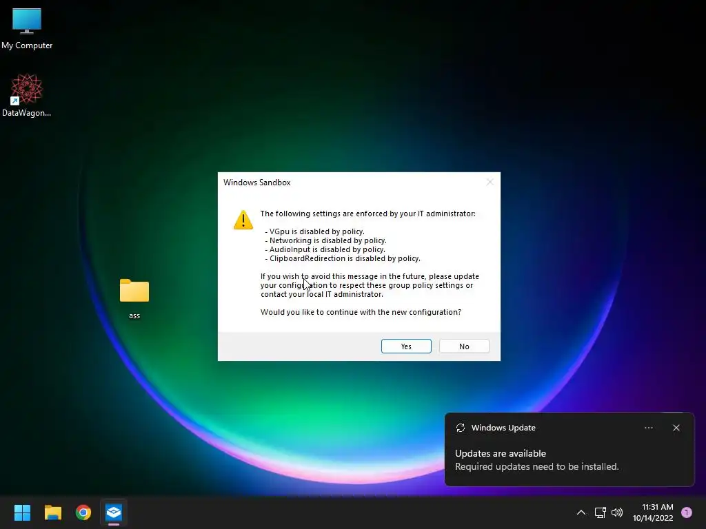Click No in the Windows Sandbox dialog

(x=464, y=346)
